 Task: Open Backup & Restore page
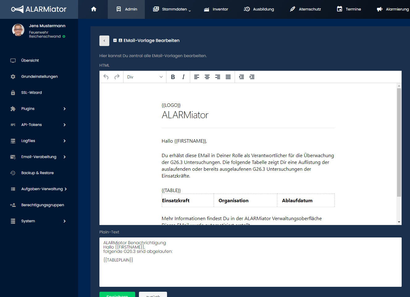37,173
